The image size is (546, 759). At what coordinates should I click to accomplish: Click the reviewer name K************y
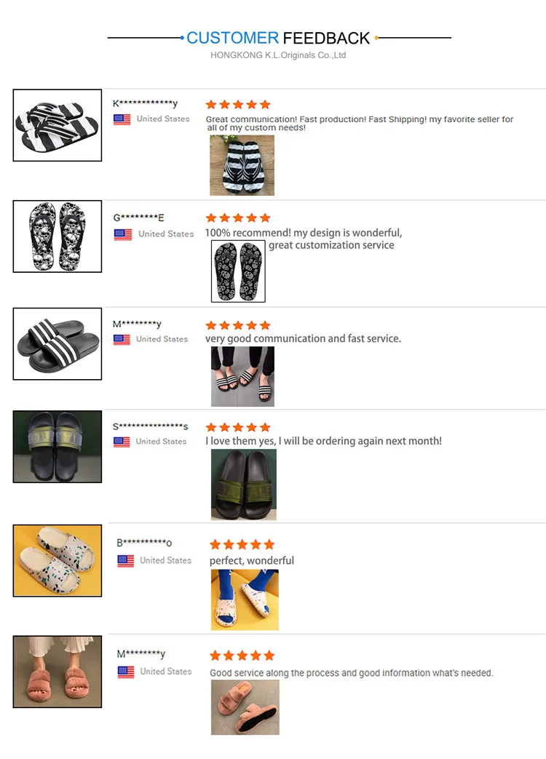(x=145, y=103)
